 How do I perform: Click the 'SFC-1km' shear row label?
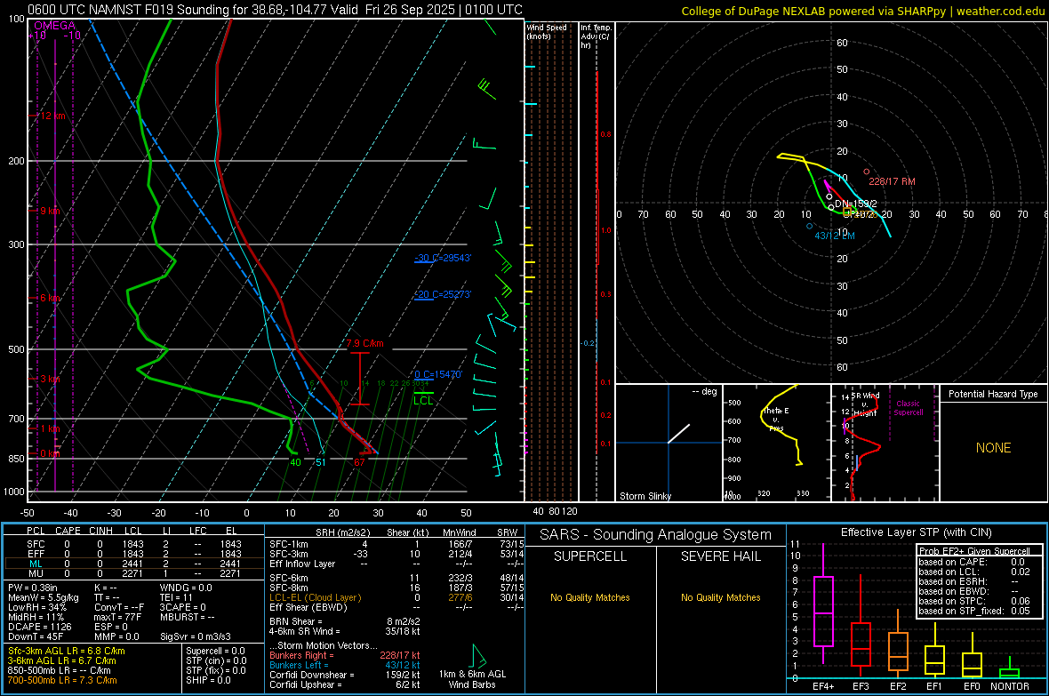[289, 544]
